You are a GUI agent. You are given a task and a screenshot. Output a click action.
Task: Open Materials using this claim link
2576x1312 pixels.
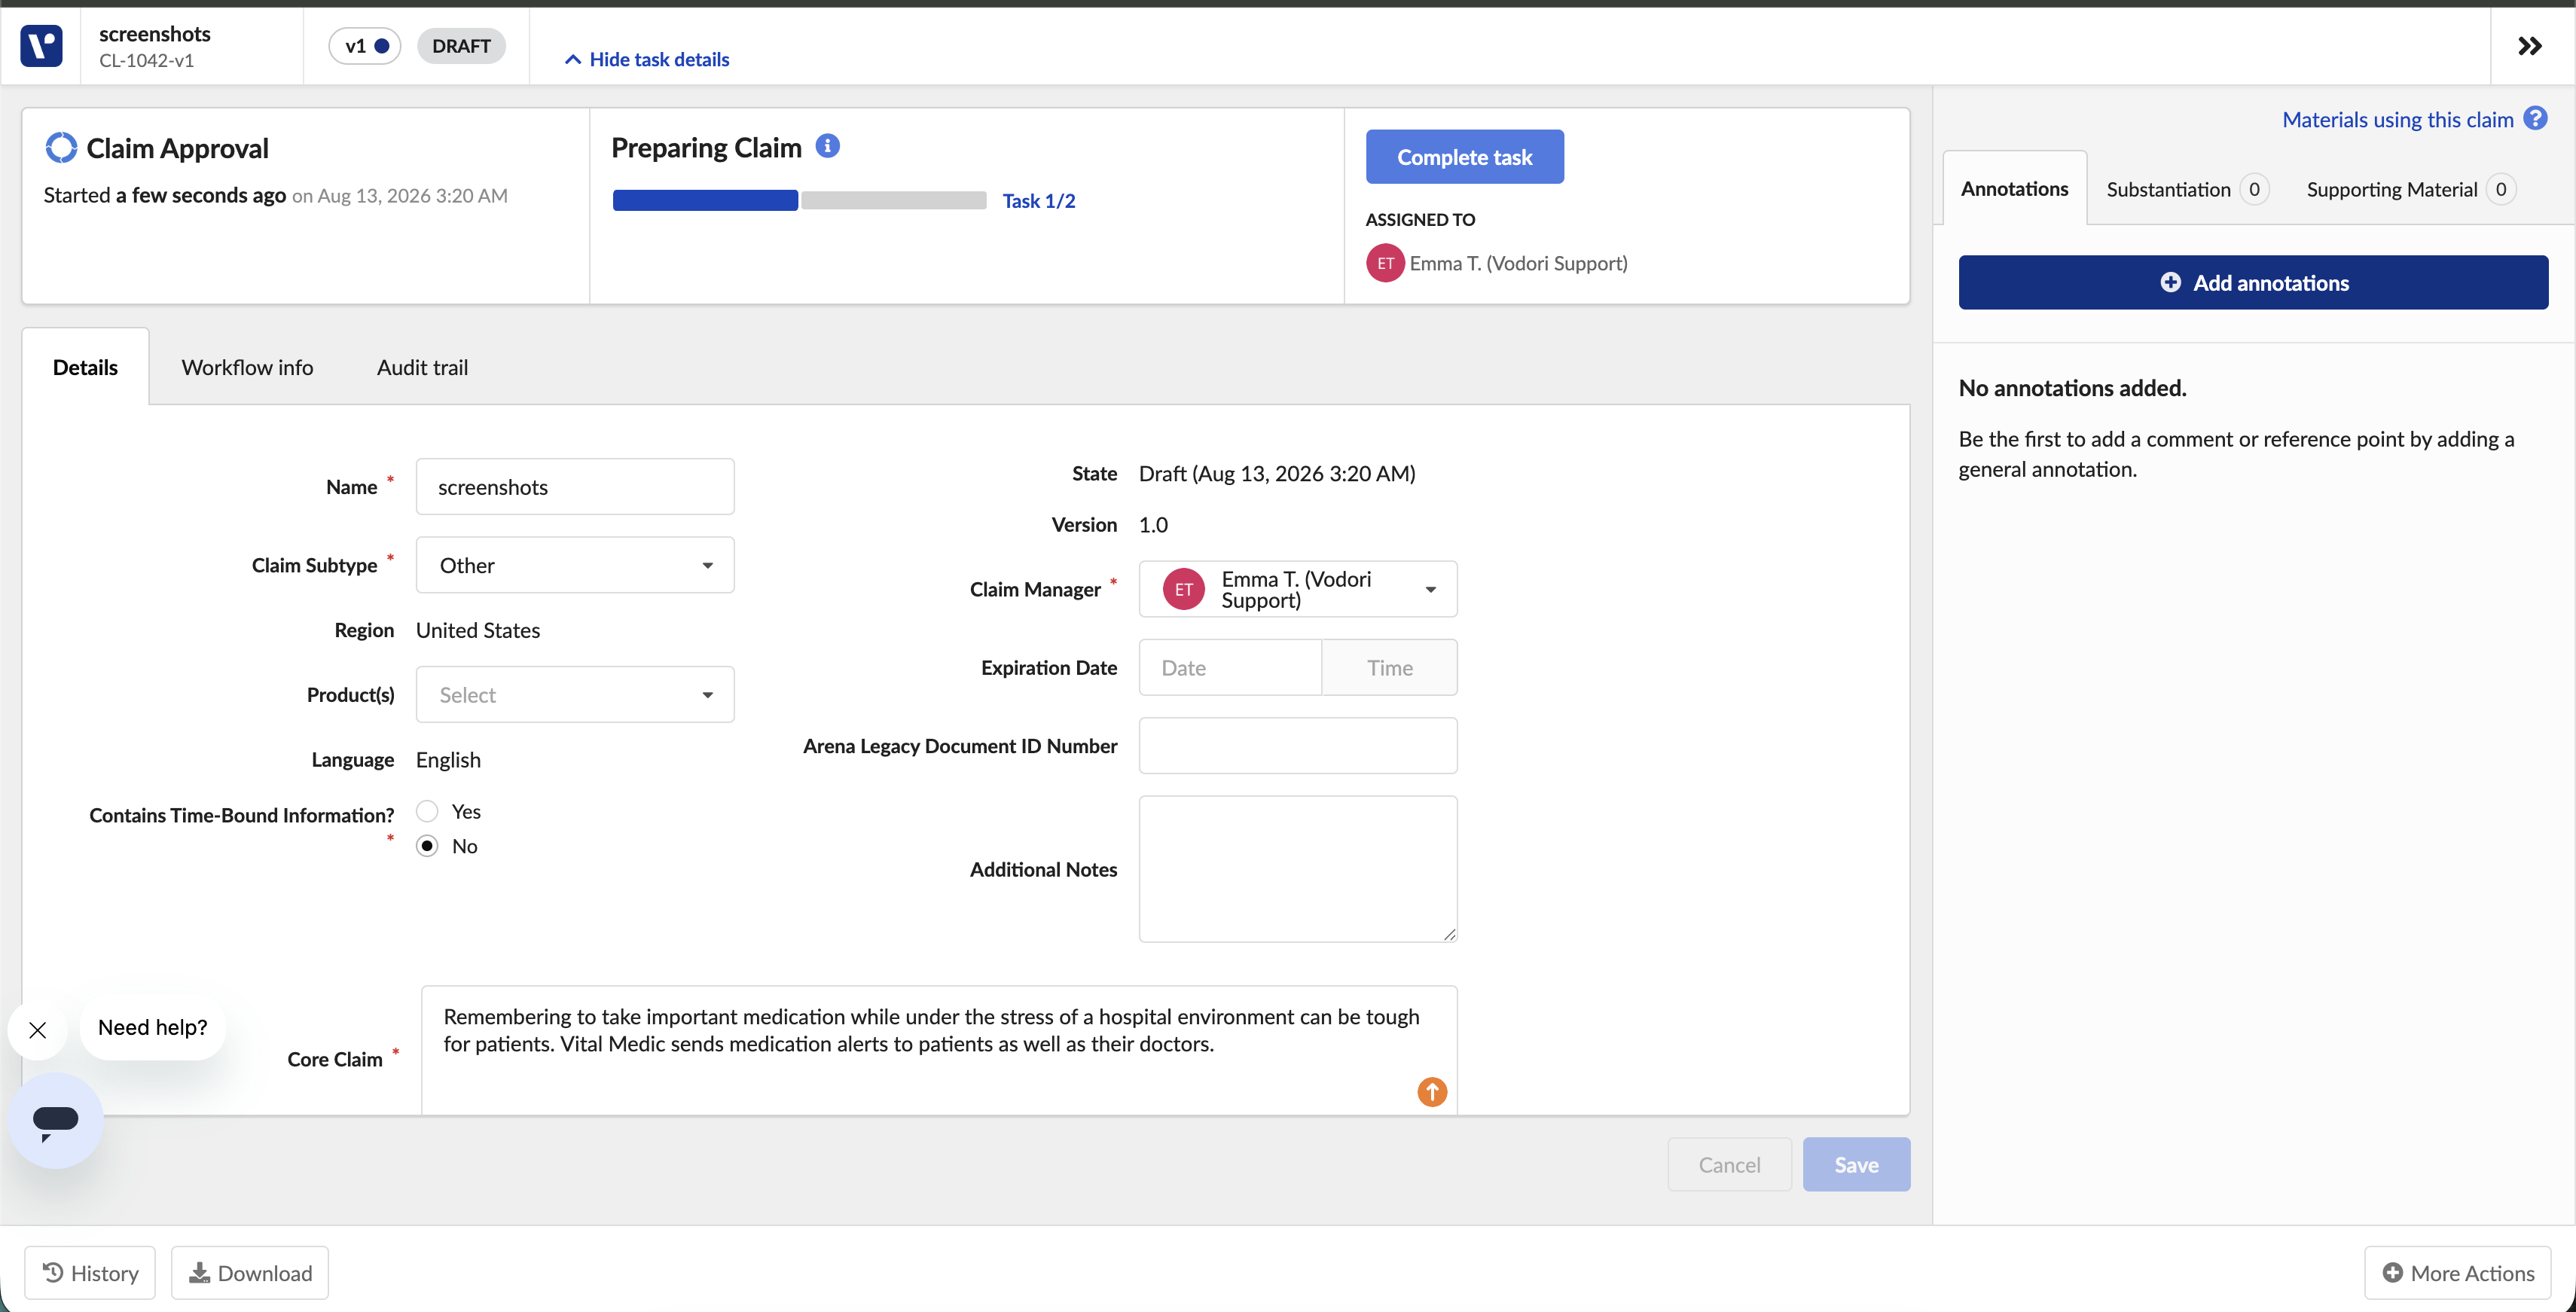pos(2397,119)
